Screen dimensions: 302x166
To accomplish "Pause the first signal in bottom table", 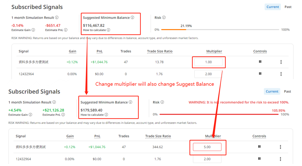I will (x=259, y=147).
